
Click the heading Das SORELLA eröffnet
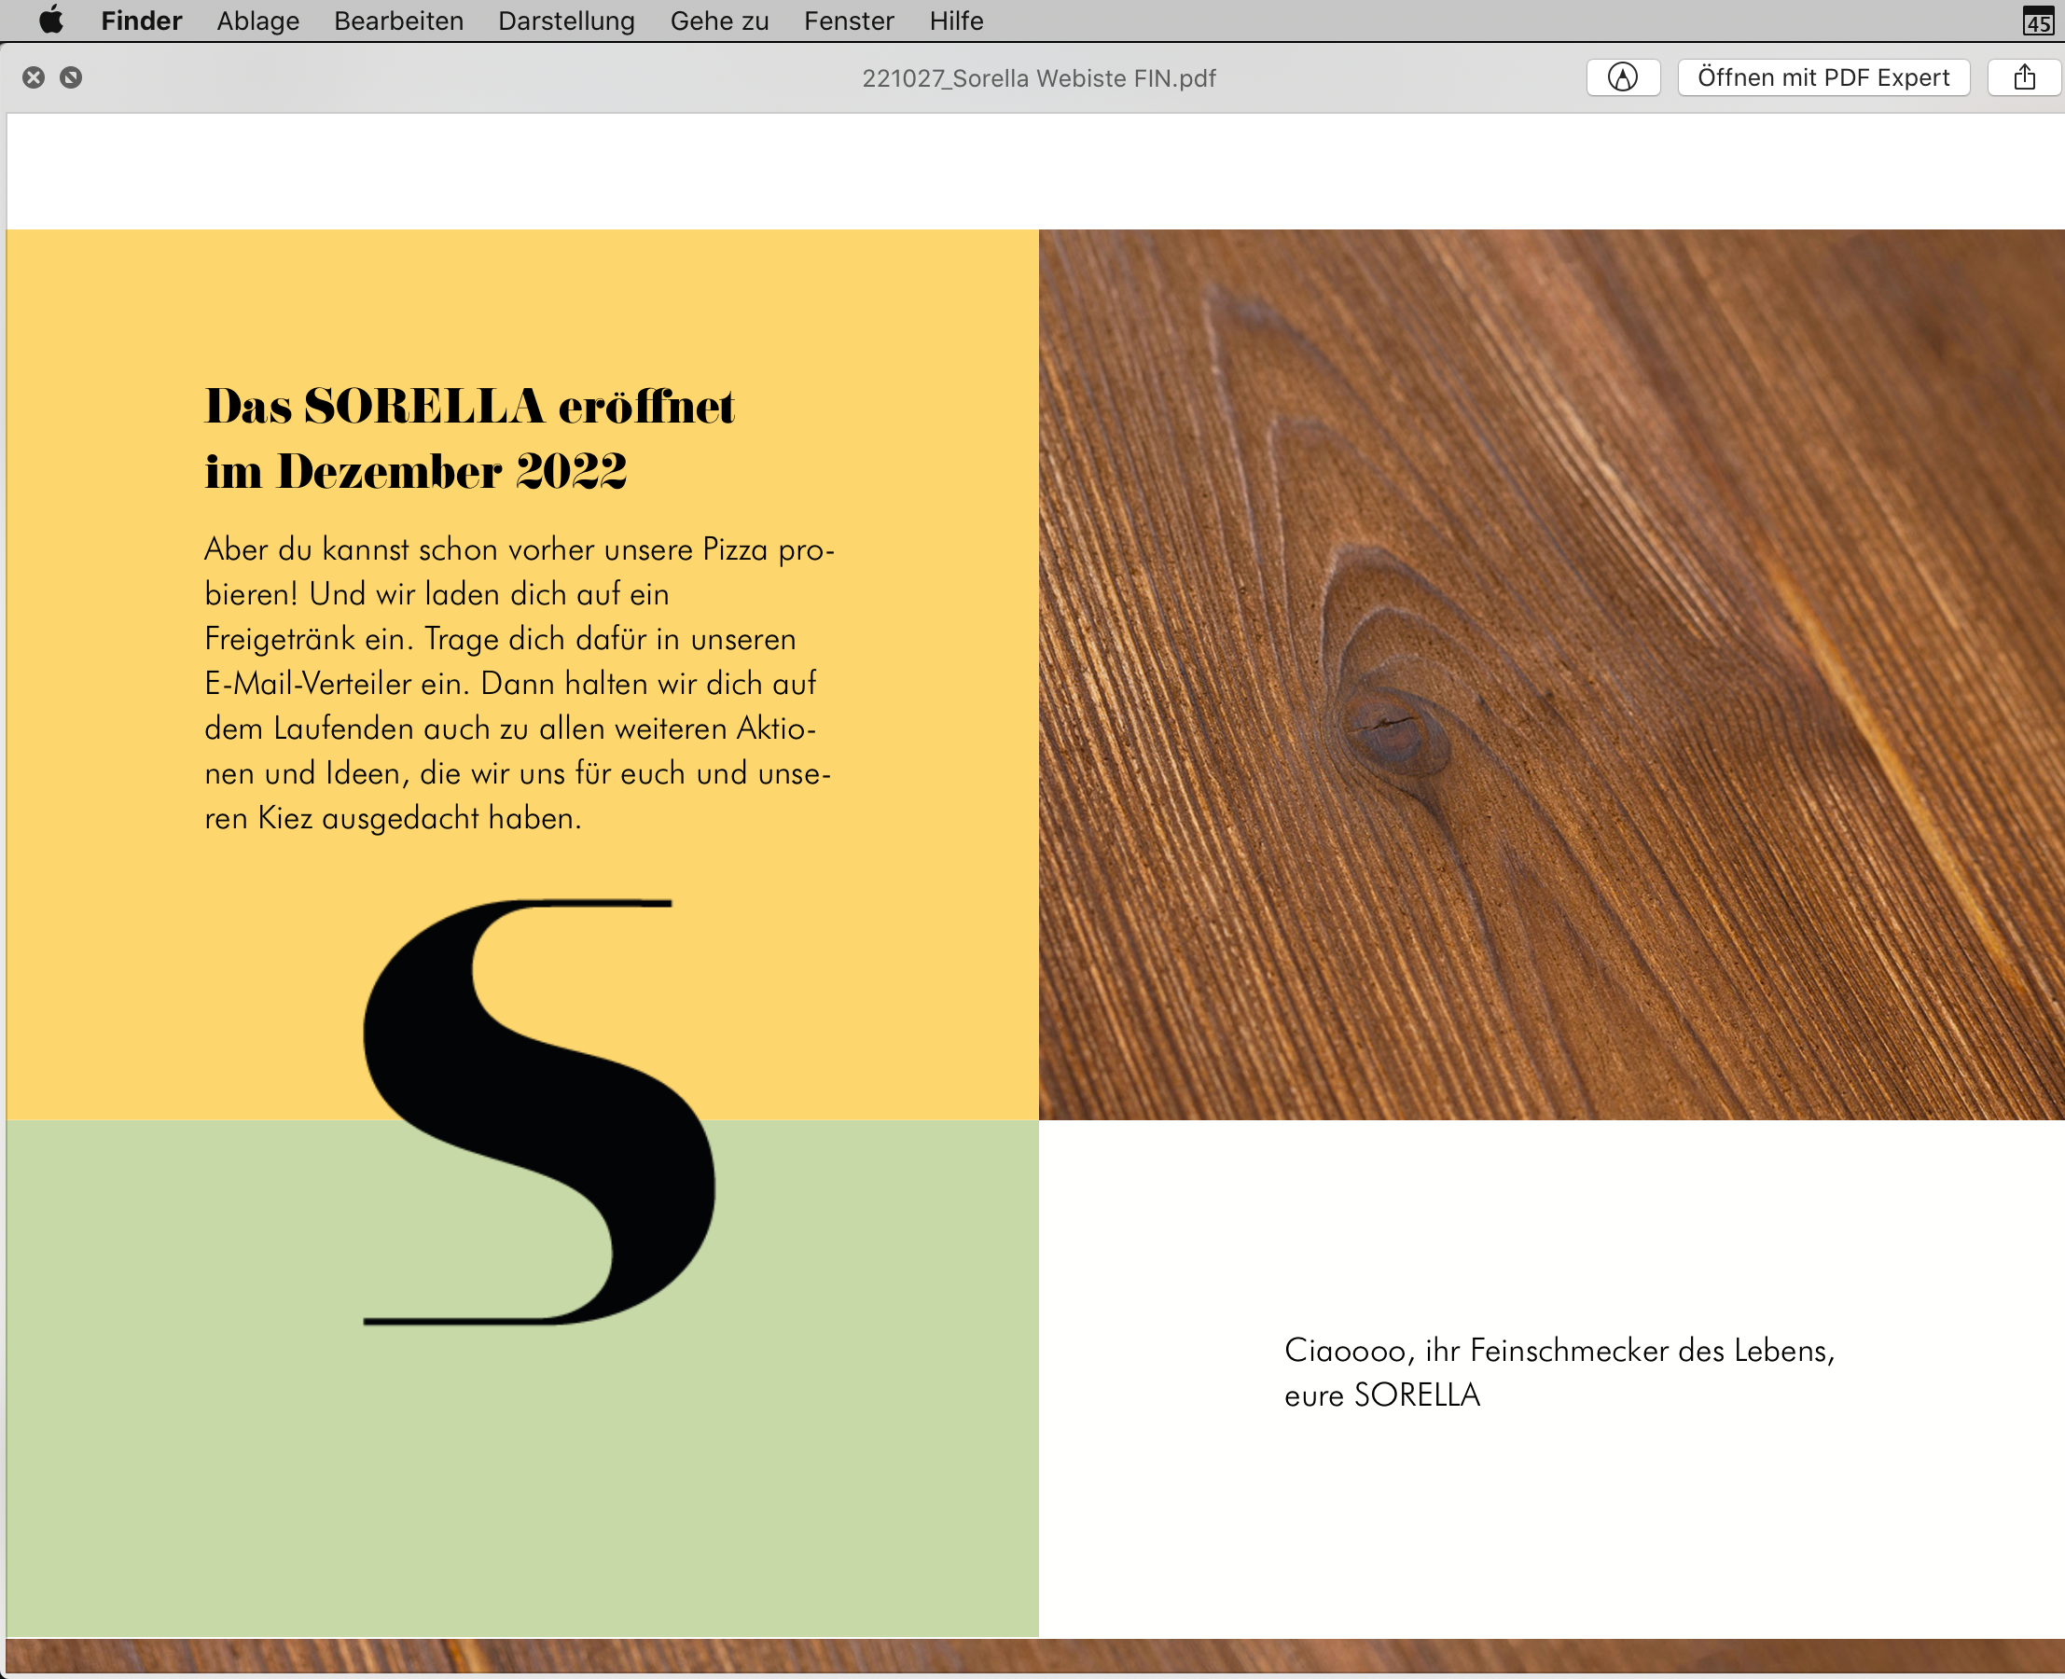469,408
